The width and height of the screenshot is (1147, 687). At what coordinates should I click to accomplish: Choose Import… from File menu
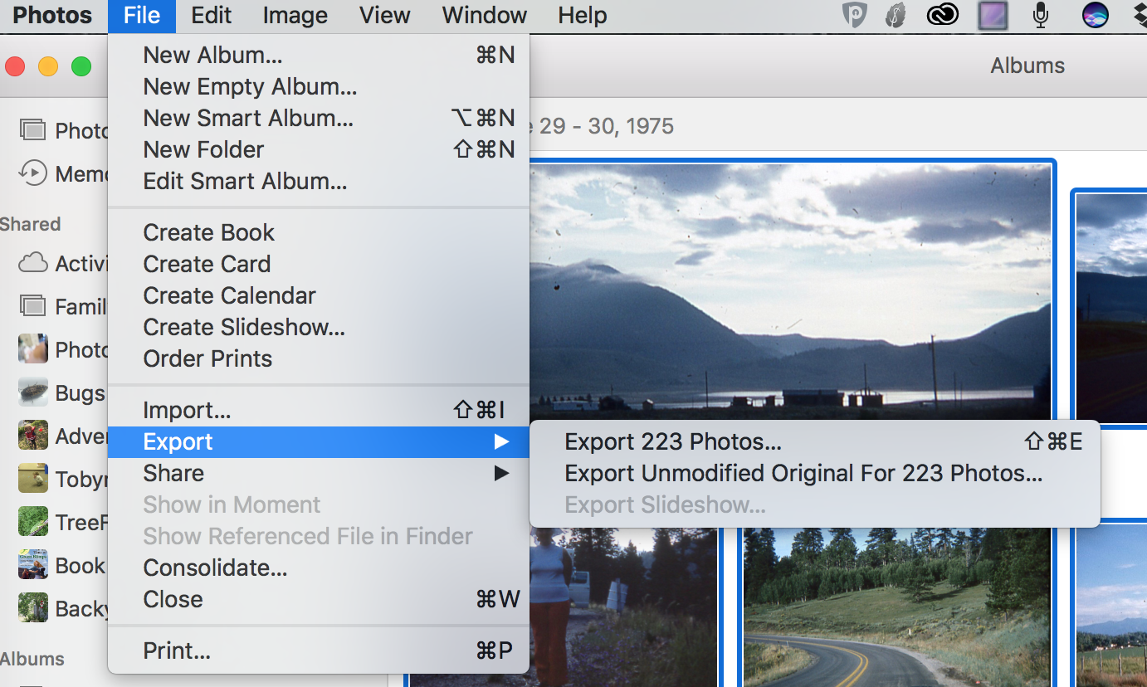pyautogui.click(x=319, y=411)
